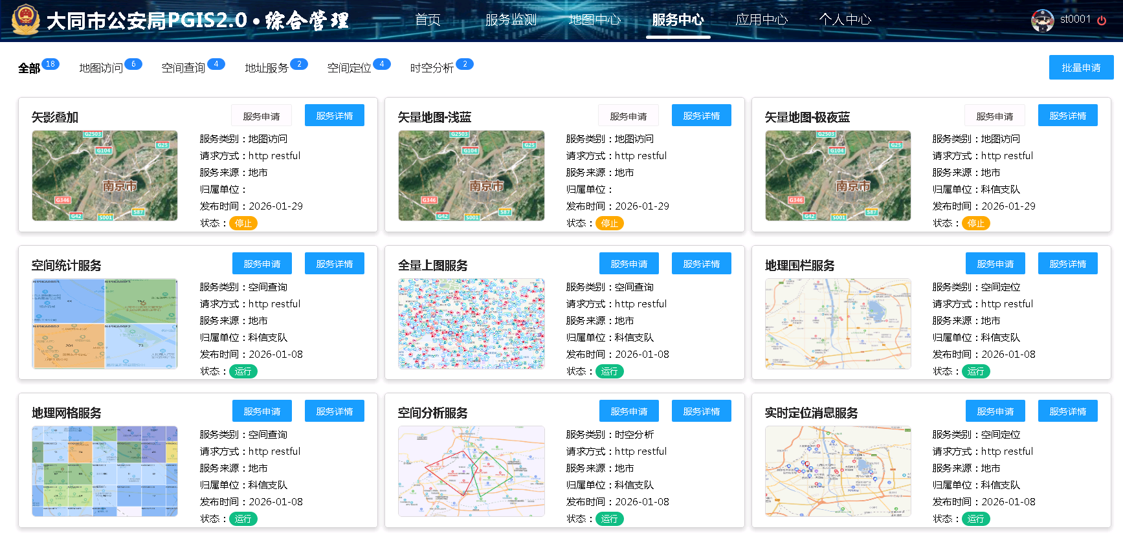Viewport: 1123px width, 557px height.
Task: Click the 实时定位消息服务 card title
Action: click(811, 413)
